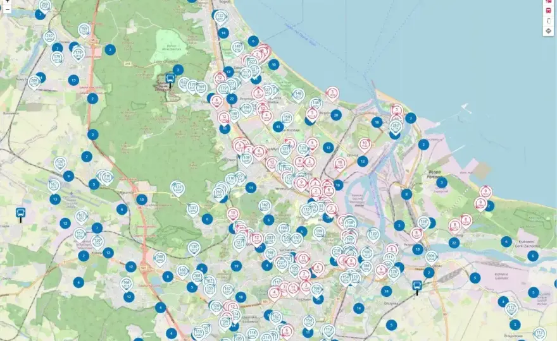This screenshot has height=341, width=557.
Task: Open the white pin numbered 131
Action: tap(193, 210)
